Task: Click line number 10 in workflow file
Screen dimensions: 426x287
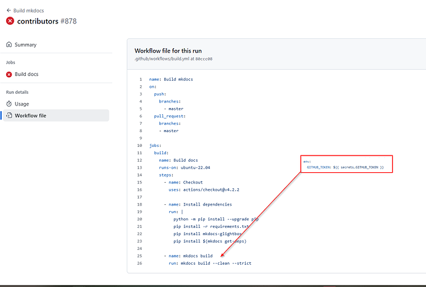Action: tap(140, 146)
